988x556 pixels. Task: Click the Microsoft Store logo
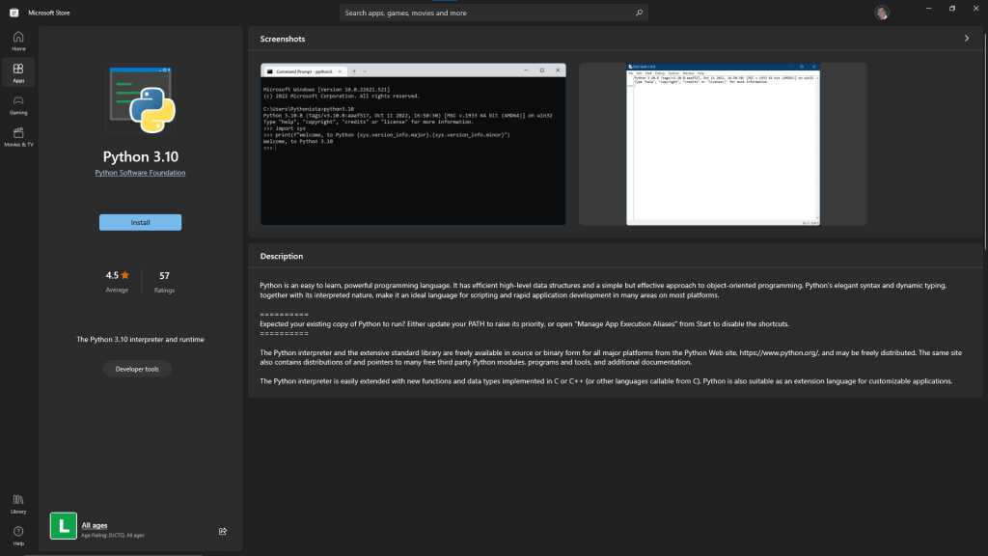point(14,13)
